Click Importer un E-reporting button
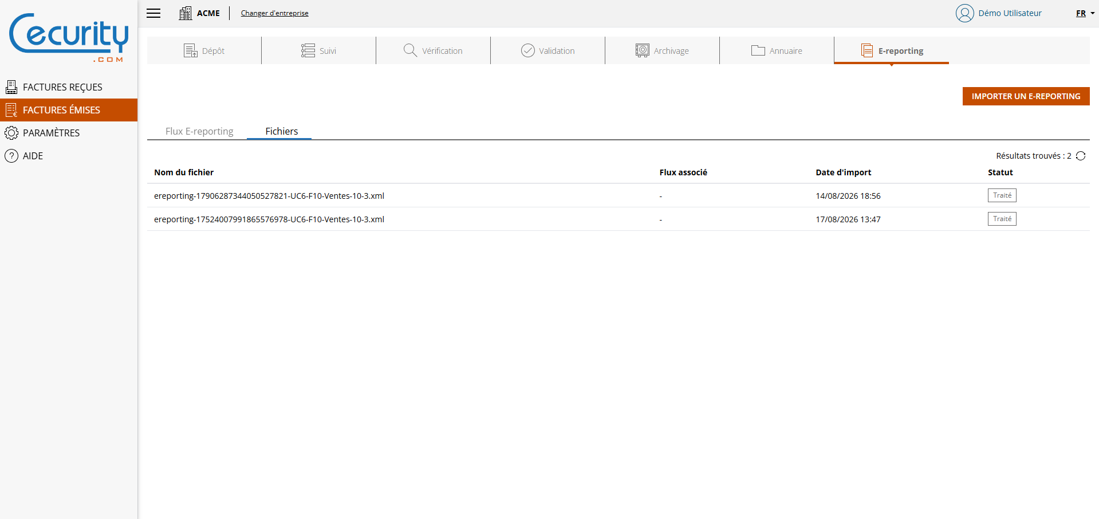1099x519 pixels. [x=1026, y=96]
